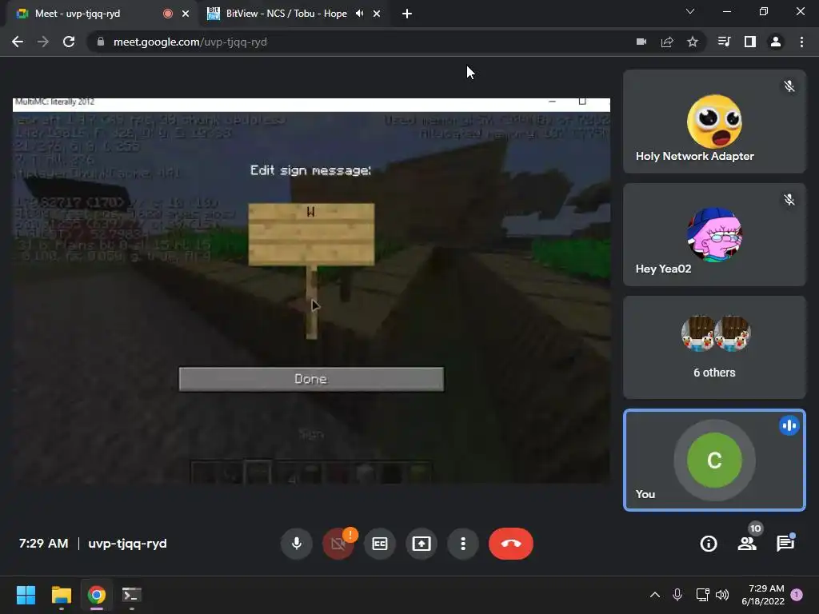The image size is (819, 614).
Task: Open Chrome three-dot menu
Action: 801,42
